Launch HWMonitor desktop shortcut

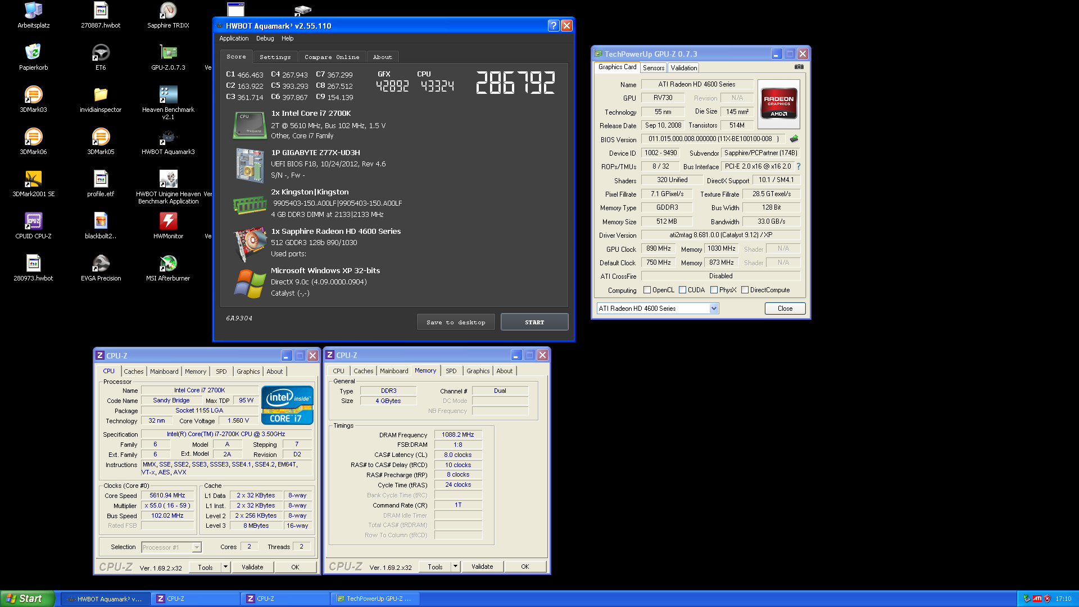[168, 225]
